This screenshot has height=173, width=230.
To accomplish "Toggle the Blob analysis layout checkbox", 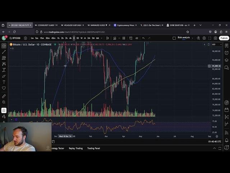I will pyautogui.click(x=174, y=38).
